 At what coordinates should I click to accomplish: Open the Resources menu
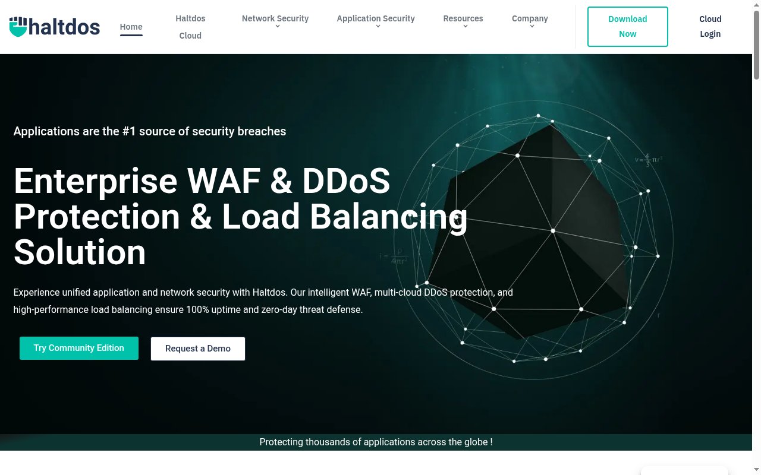[463, 18]
